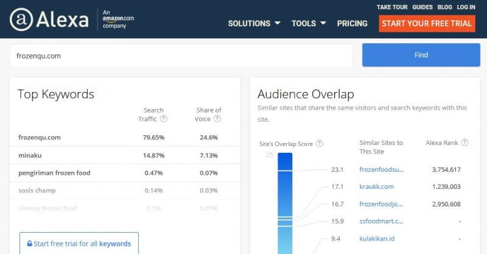Expand the Solutions dropdown menu
Screen dimensions: 487x254
(x=254, y=23)
